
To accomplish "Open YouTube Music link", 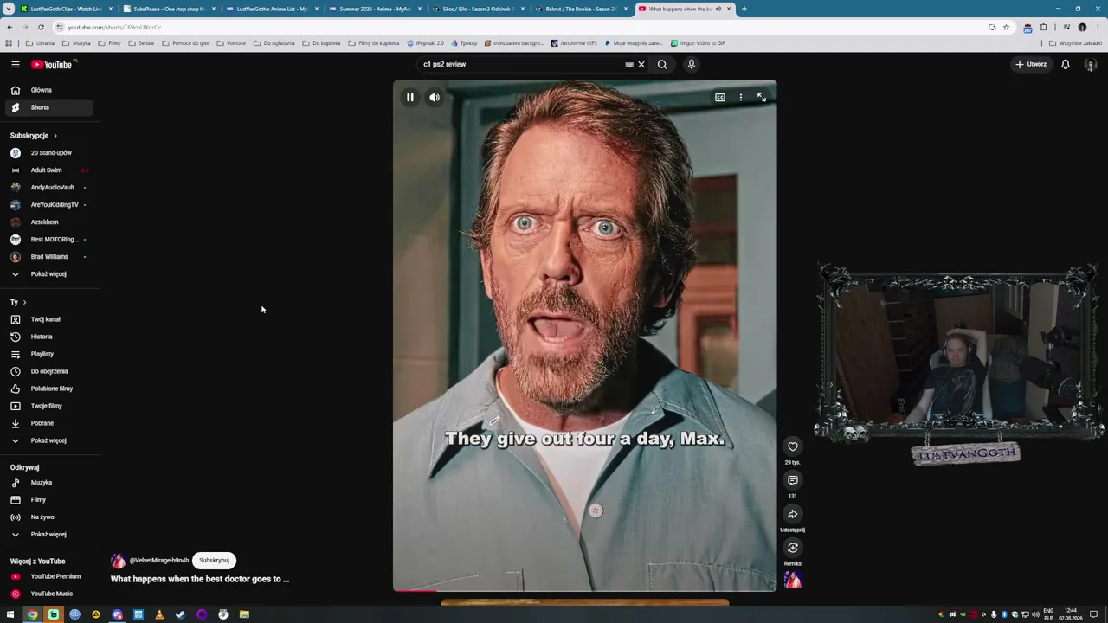I will 48,594.
